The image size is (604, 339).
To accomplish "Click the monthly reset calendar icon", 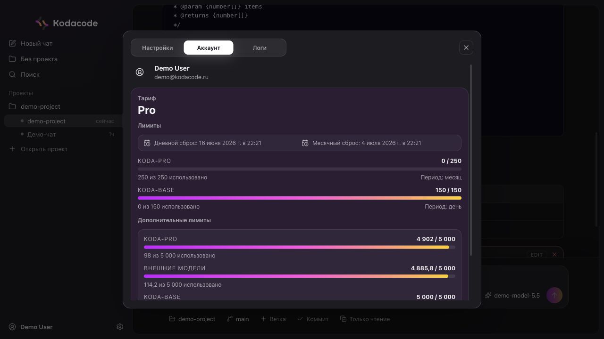I will [x=305, y=143].
